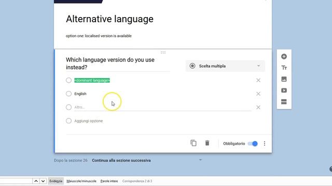Go to previous find match (up arrow)
332x186 pixels.
tap(36, 181)
